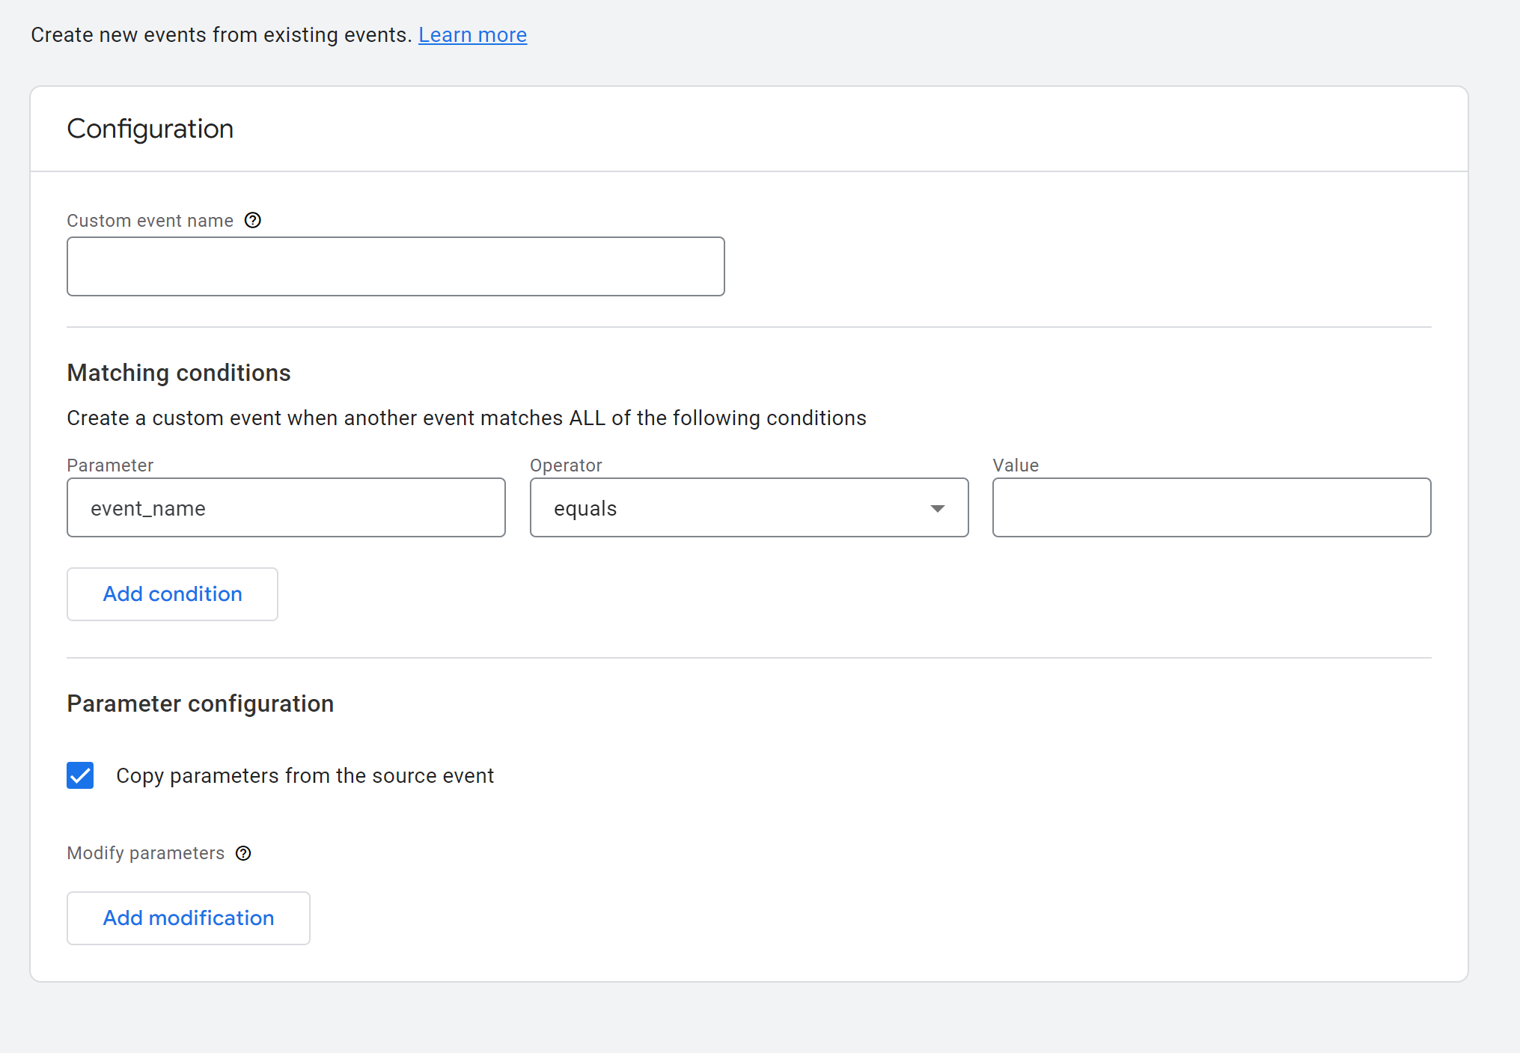Viewport: 1520px width, 1053px height.
Task: Open the Learn more link
Action: 472,35
